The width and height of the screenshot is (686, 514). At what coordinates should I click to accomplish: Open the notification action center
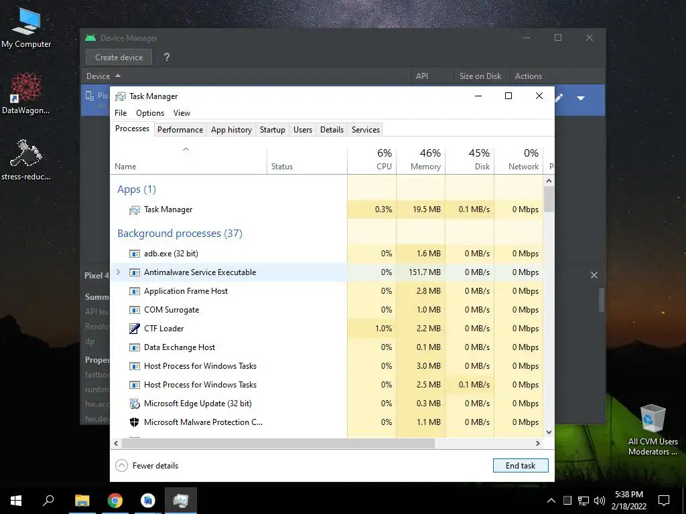point(664,501)
